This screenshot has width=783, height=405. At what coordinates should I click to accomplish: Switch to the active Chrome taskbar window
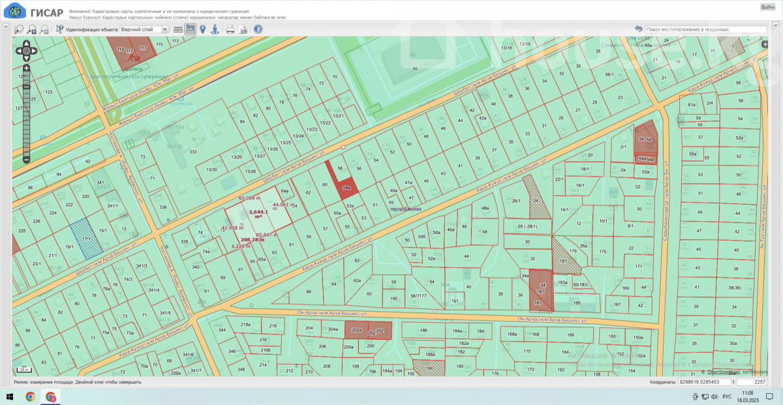click(x=50, y=397)
